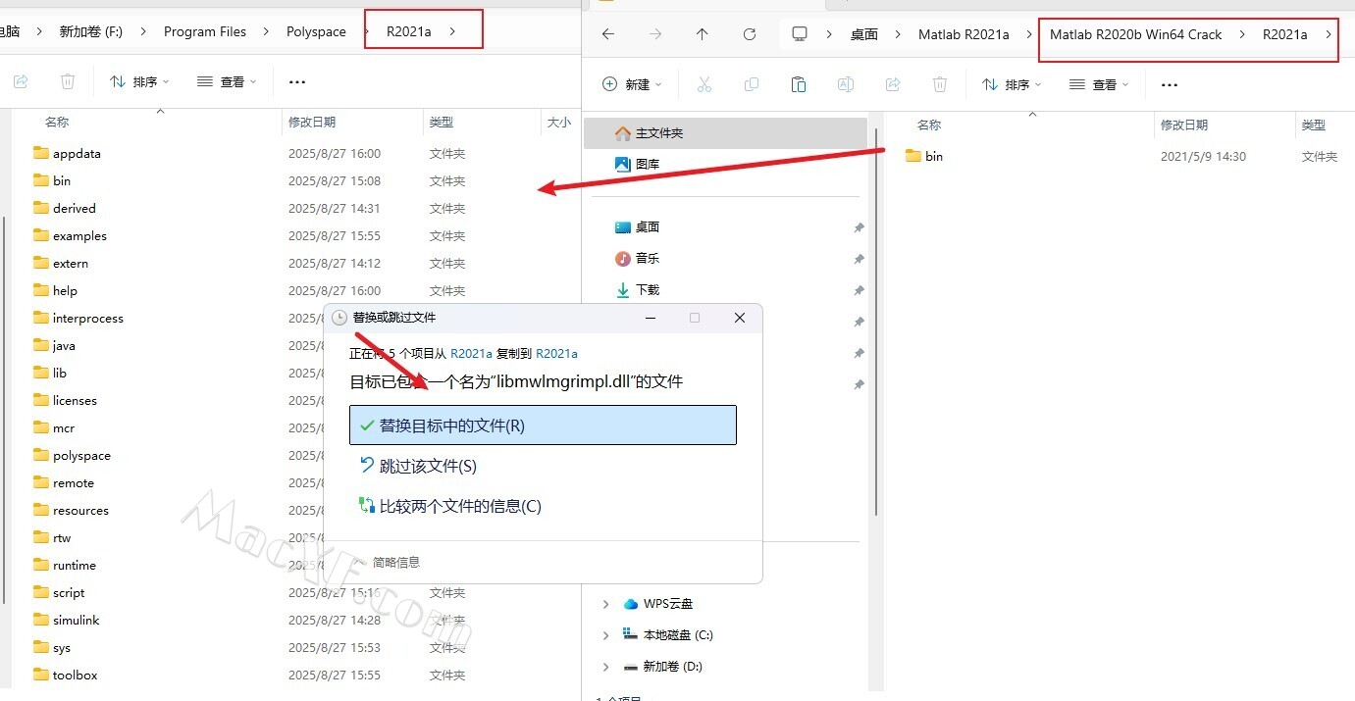The height and width of the screenshot is (701, 1355).
Task: Click the date 2021/5/9 14:30 in right window
Action: (1203, 156)
